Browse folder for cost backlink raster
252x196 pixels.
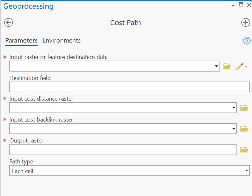point(244,129)
